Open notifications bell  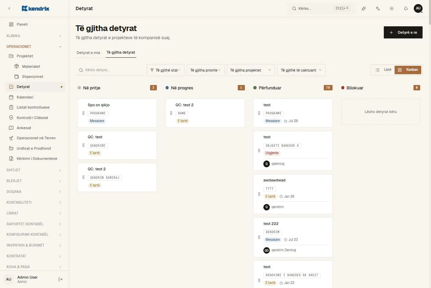click(406, 8)
